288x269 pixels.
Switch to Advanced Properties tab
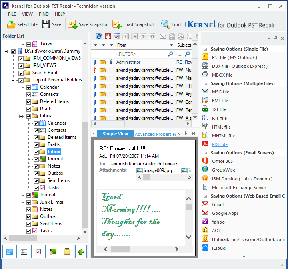(155, 134)
